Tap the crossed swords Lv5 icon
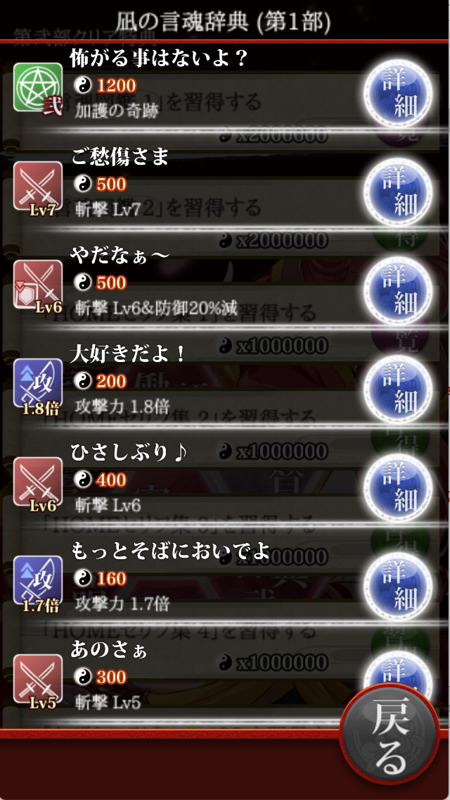 click(x=38, y=680)
